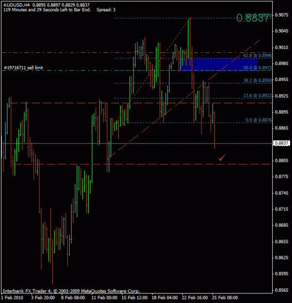This screenshot has width=292, height=303.
Task: Select the bar-end countdown timer text
Action: click(47, 10)
